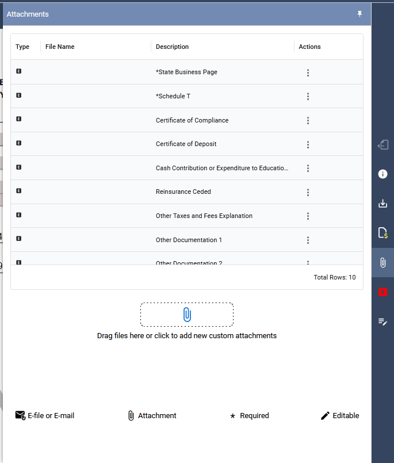The width and height of the screenshot is (394, 463).
Task: Open actions menu for Other Taxes and Fees
Action: [x=308, y=216]
